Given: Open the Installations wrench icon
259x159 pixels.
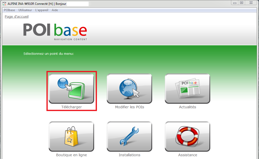Looking at the screenshot, I should tap(129, 136).
